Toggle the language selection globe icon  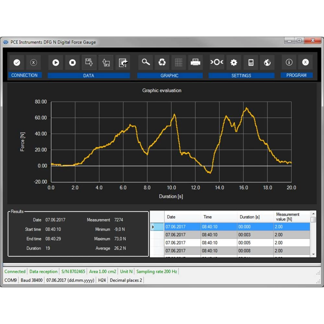[x=267, y=62]
